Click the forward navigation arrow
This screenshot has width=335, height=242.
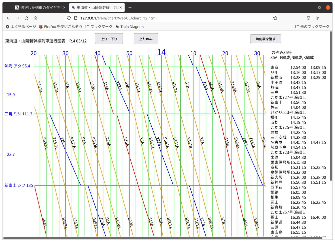click(x=18, y=18)
